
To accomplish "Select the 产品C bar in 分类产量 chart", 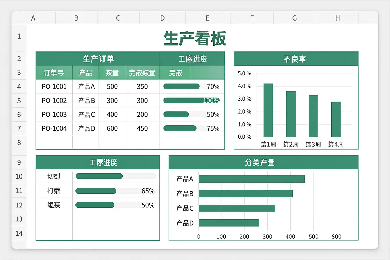I will tap(237, 208).
